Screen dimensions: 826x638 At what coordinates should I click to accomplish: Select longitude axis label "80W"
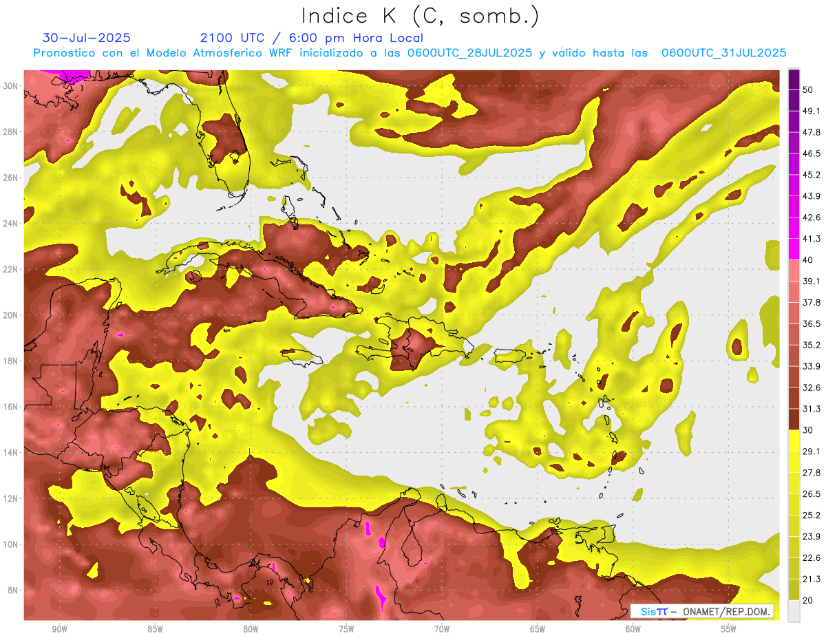click(x=251, y=629)
